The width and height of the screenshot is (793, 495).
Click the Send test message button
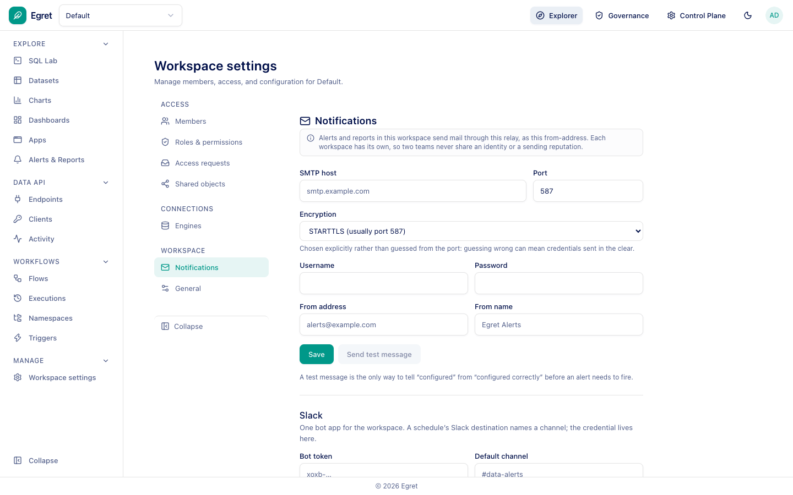coord(379,354)
